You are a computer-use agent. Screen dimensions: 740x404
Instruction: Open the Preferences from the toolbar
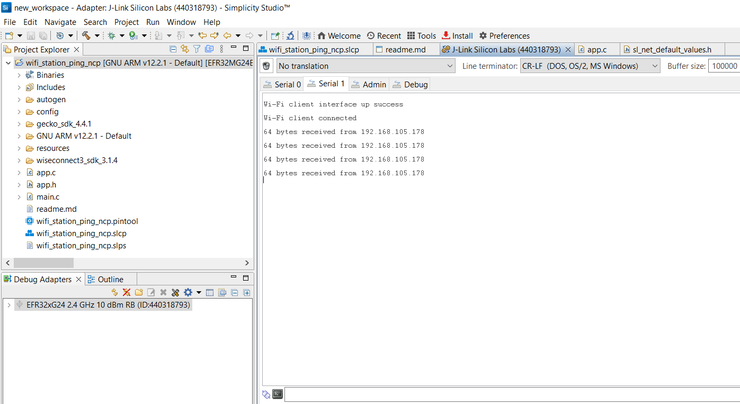tap(504, 35)
